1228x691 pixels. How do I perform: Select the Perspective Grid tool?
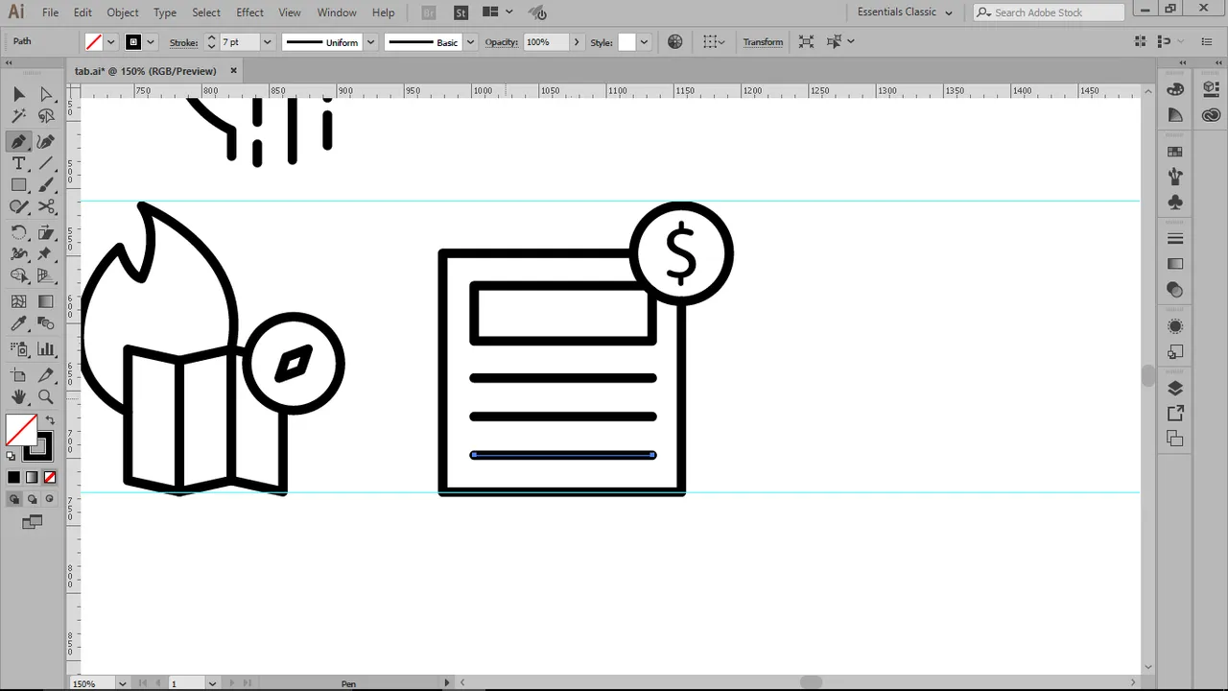point(45,276)
